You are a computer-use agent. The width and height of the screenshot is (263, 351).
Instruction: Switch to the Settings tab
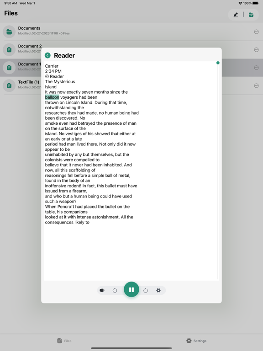click(196, 340)
